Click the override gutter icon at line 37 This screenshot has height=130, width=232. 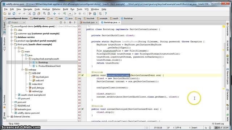point(83,75)
